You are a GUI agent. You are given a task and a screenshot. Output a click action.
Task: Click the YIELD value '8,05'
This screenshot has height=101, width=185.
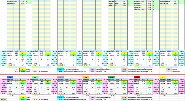point(163,93)
